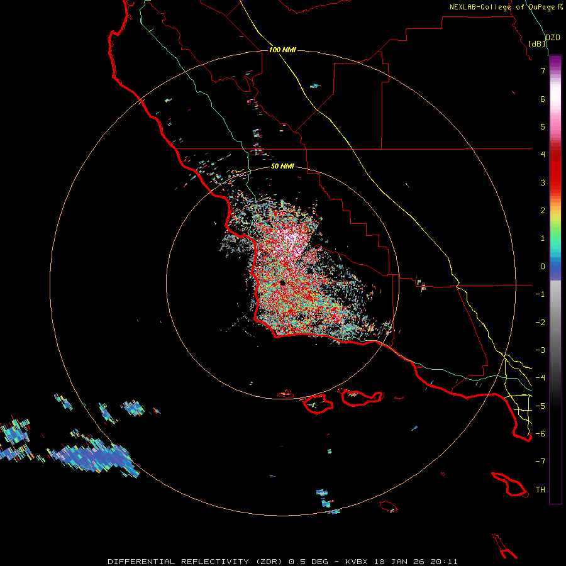Click the "-1" value on the color scale

pos(540,294)
